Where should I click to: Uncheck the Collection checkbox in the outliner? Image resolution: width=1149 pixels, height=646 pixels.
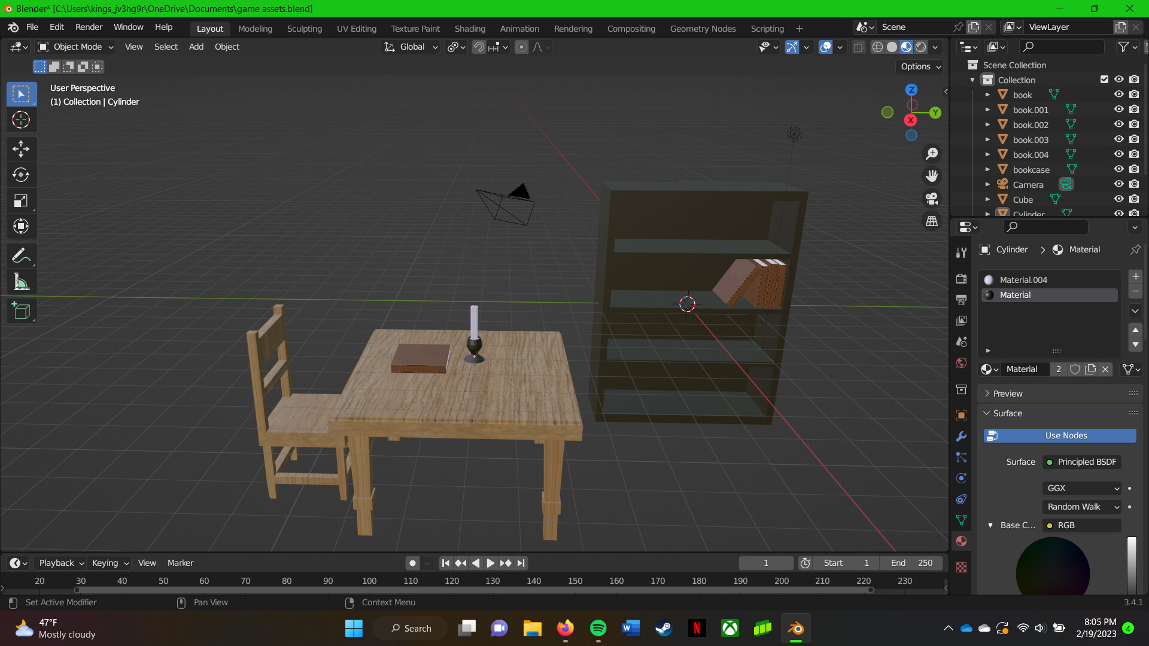[1104, 79]
